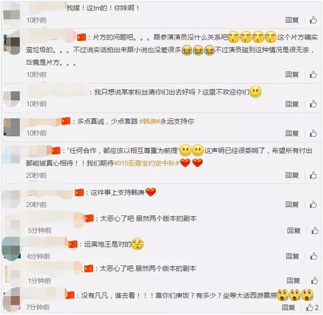The width and height of the screenshot is (323, 315).
Task: Open the #915至尊宝约定中秋# hashtag link
Action: pos(146,164)
